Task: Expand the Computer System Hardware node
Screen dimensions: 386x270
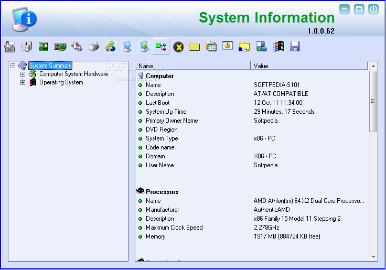Action: (x=23, y=74)
